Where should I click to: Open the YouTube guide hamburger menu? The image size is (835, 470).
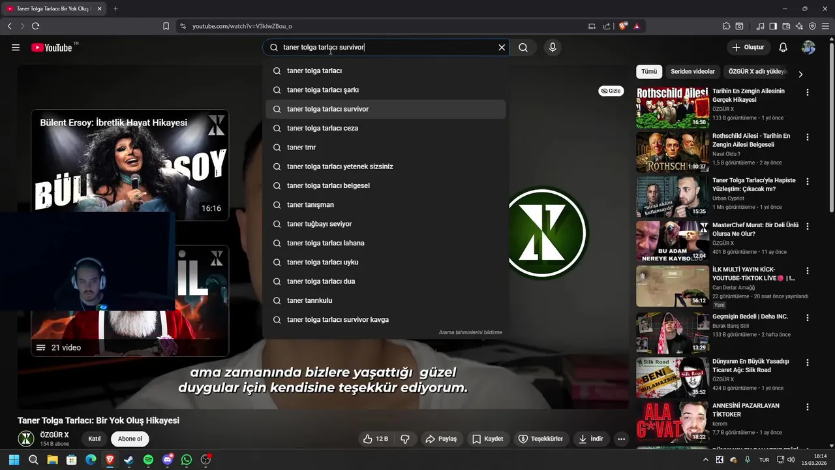pos(16,48)
